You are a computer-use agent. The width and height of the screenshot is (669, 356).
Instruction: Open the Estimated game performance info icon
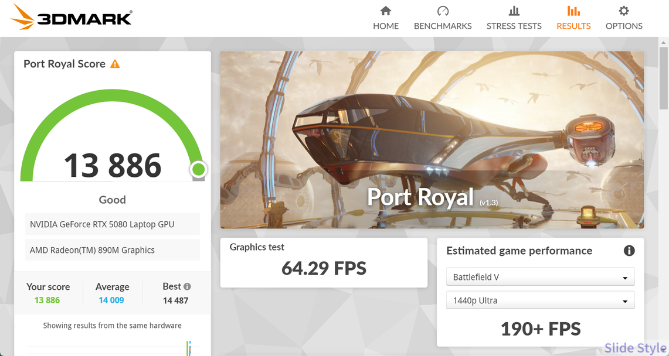point(629,251)
